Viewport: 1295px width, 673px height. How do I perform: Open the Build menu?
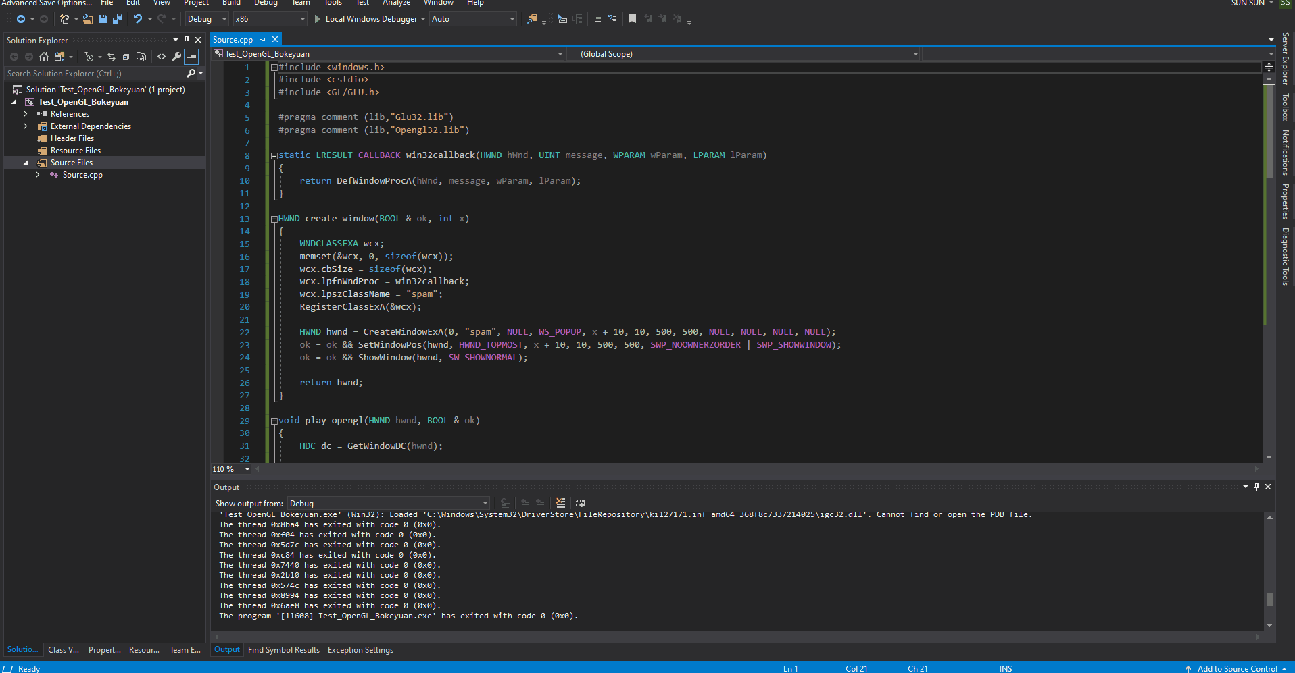231,3
